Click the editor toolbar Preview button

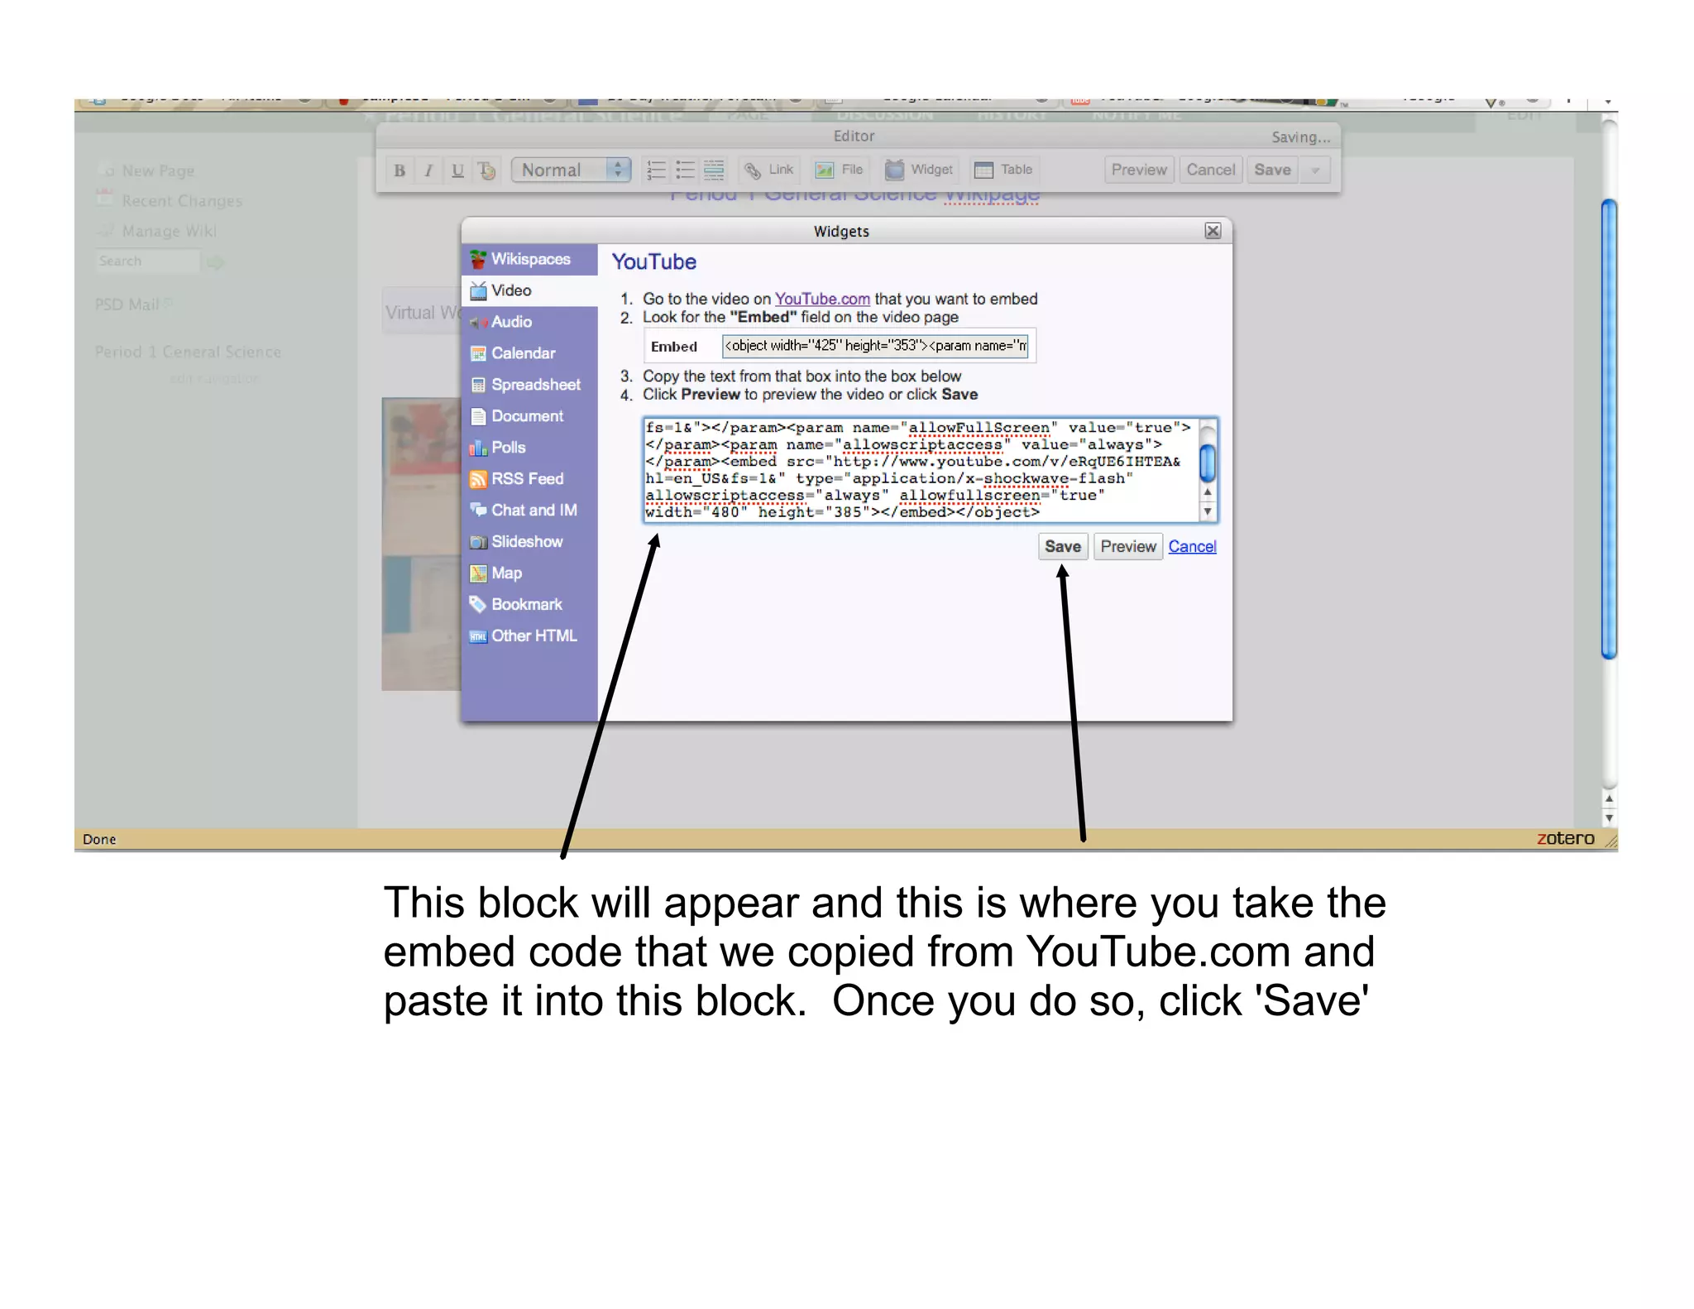point(1139,170)
